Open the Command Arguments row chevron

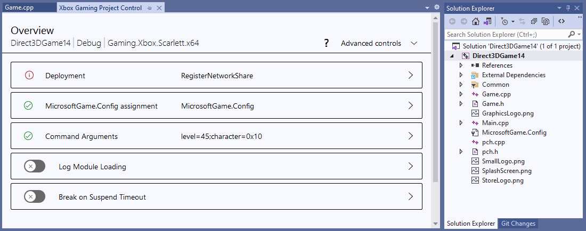click(x=411, y=136)
